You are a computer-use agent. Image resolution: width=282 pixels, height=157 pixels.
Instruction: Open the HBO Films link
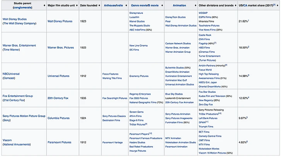[x=204, y=48]
